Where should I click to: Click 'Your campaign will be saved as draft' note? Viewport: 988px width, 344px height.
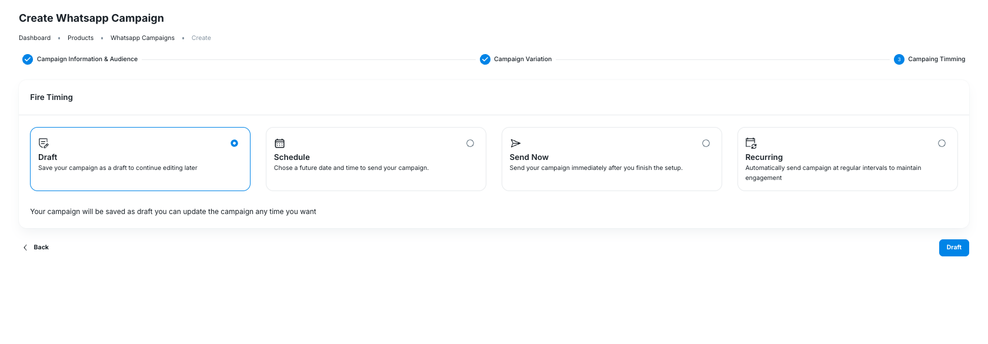[x=173, y=212]
